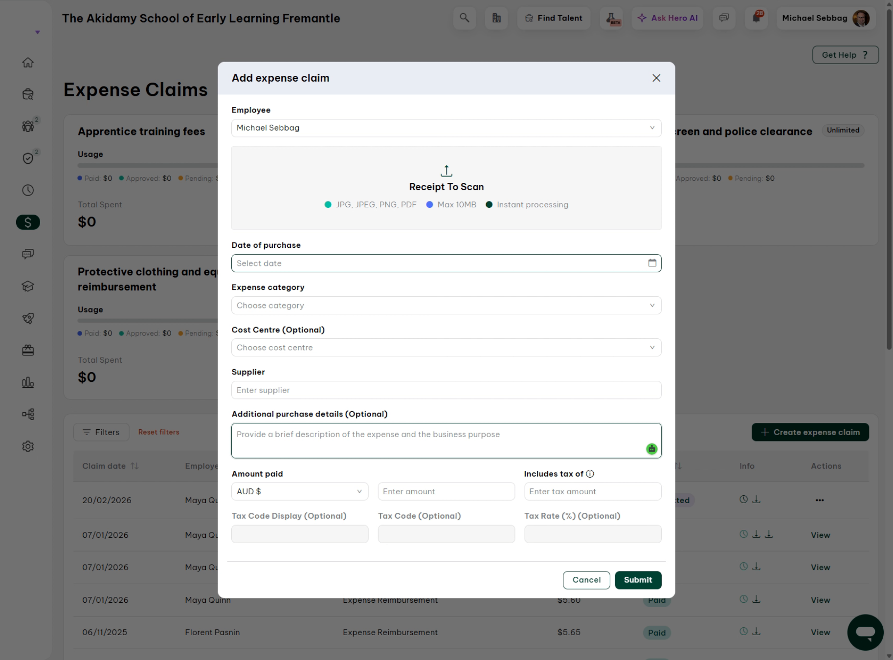This screenshot has height=660, width=893.
Task: Click the Cancel button
Action: click(x=586, y=580)
